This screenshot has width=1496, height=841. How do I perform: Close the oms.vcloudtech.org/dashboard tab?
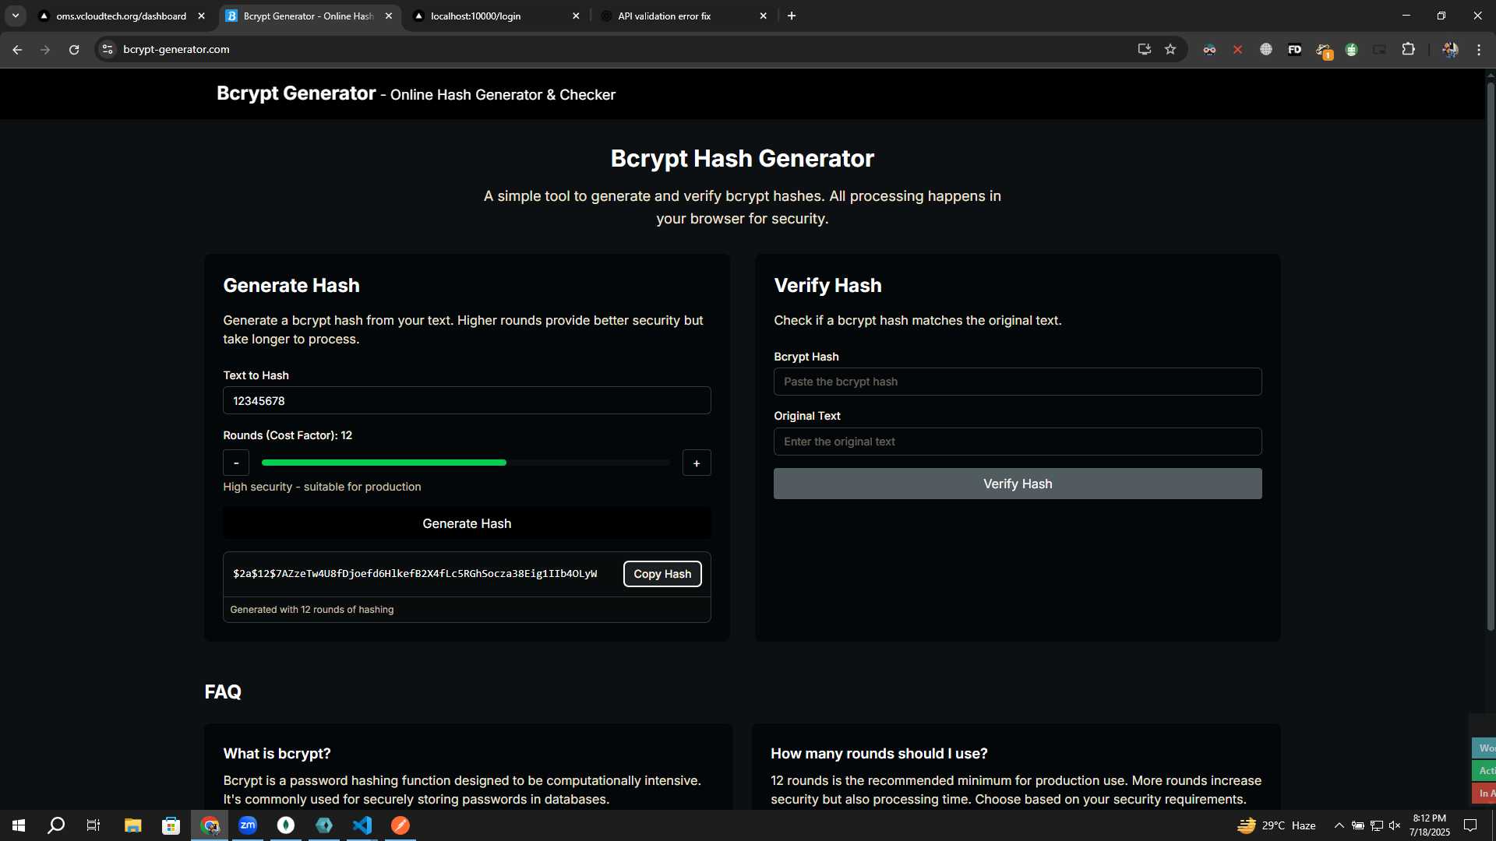coord(201,16)
